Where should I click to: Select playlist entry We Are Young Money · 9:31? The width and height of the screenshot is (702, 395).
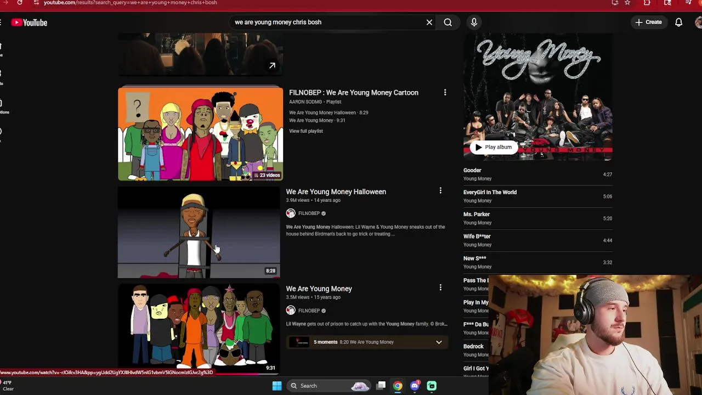(317, 120)
